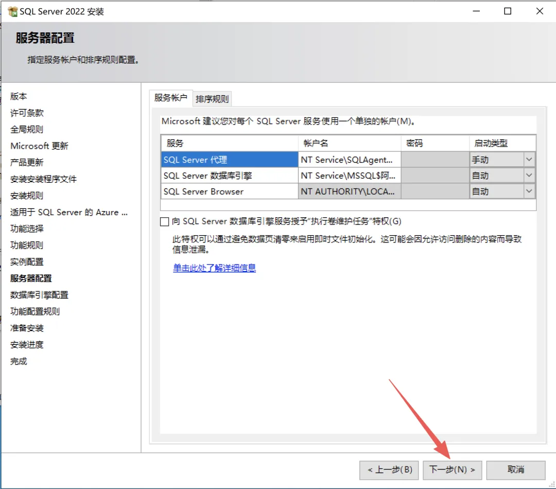
Task: Enable the 执行卷维护任务 privilege checkbox
Action: coord(165,222)
